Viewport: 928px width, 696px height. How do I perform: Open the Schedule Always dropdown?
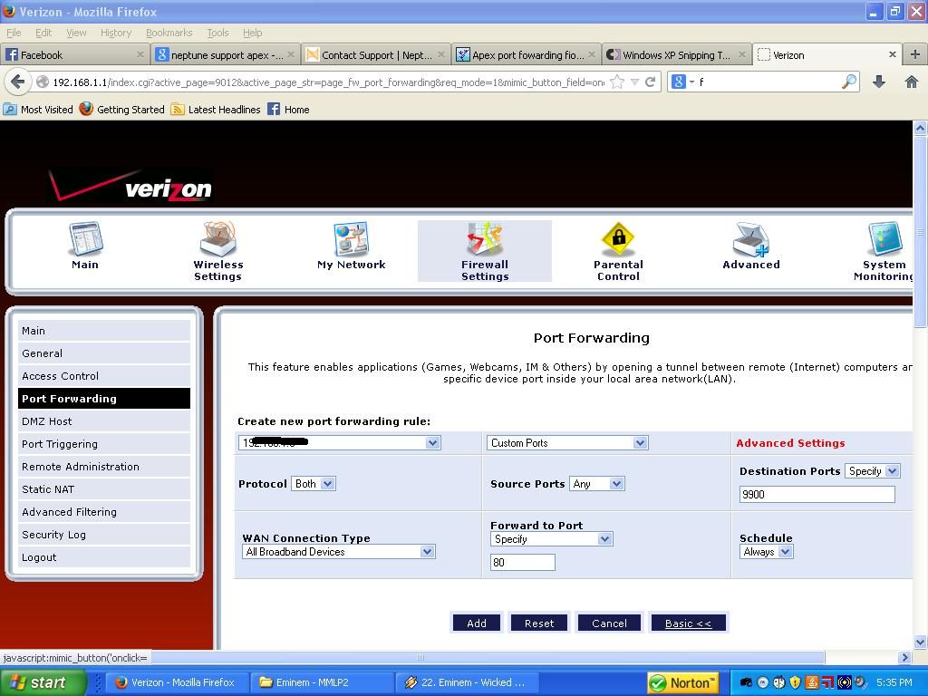coord(767,552)
